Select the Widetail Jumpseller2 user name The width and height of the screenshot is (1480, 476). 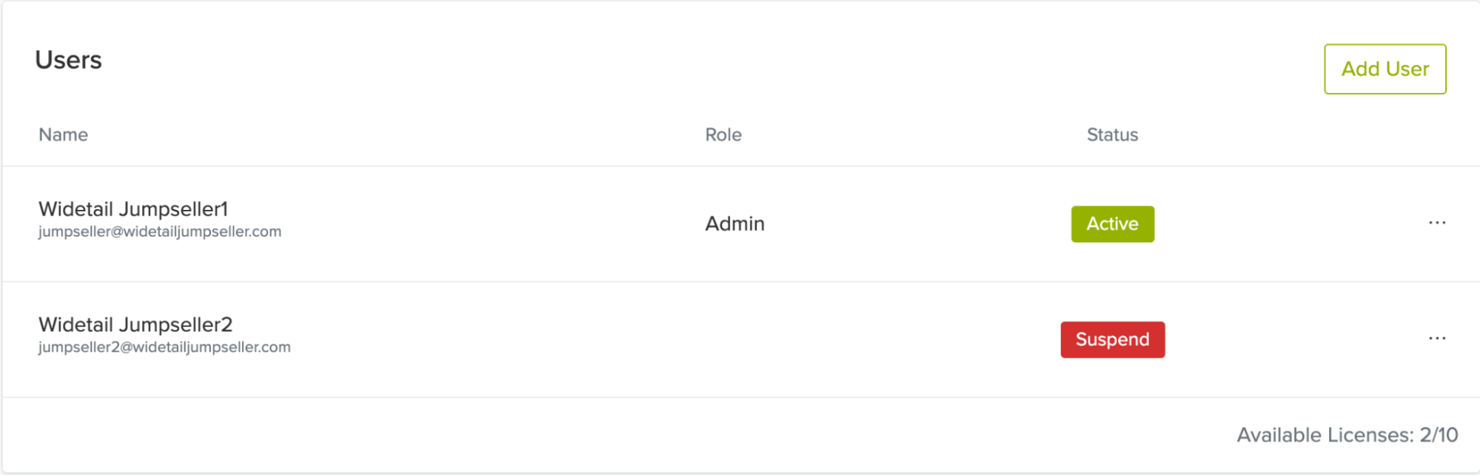coord(135,324)
